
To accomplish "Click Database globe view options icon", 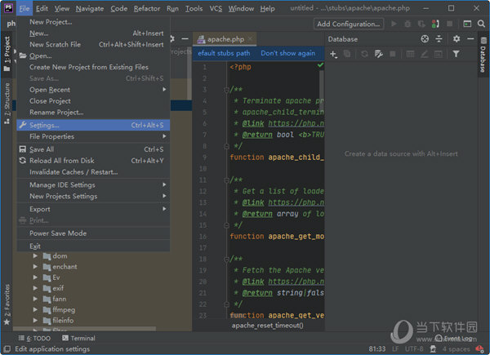I will tap(425, 38).
